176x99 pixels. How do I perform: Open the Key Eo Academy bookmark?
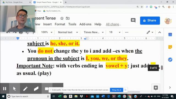click(52, 11)
